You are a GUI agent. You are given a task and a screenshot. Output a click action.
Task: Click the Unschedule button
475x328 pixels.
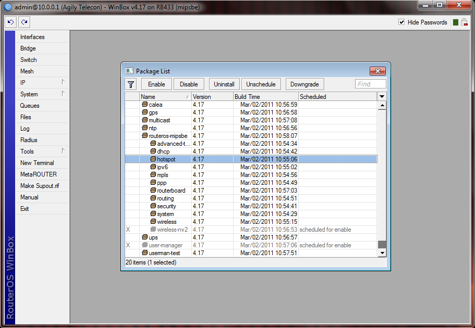pos(261,84)
